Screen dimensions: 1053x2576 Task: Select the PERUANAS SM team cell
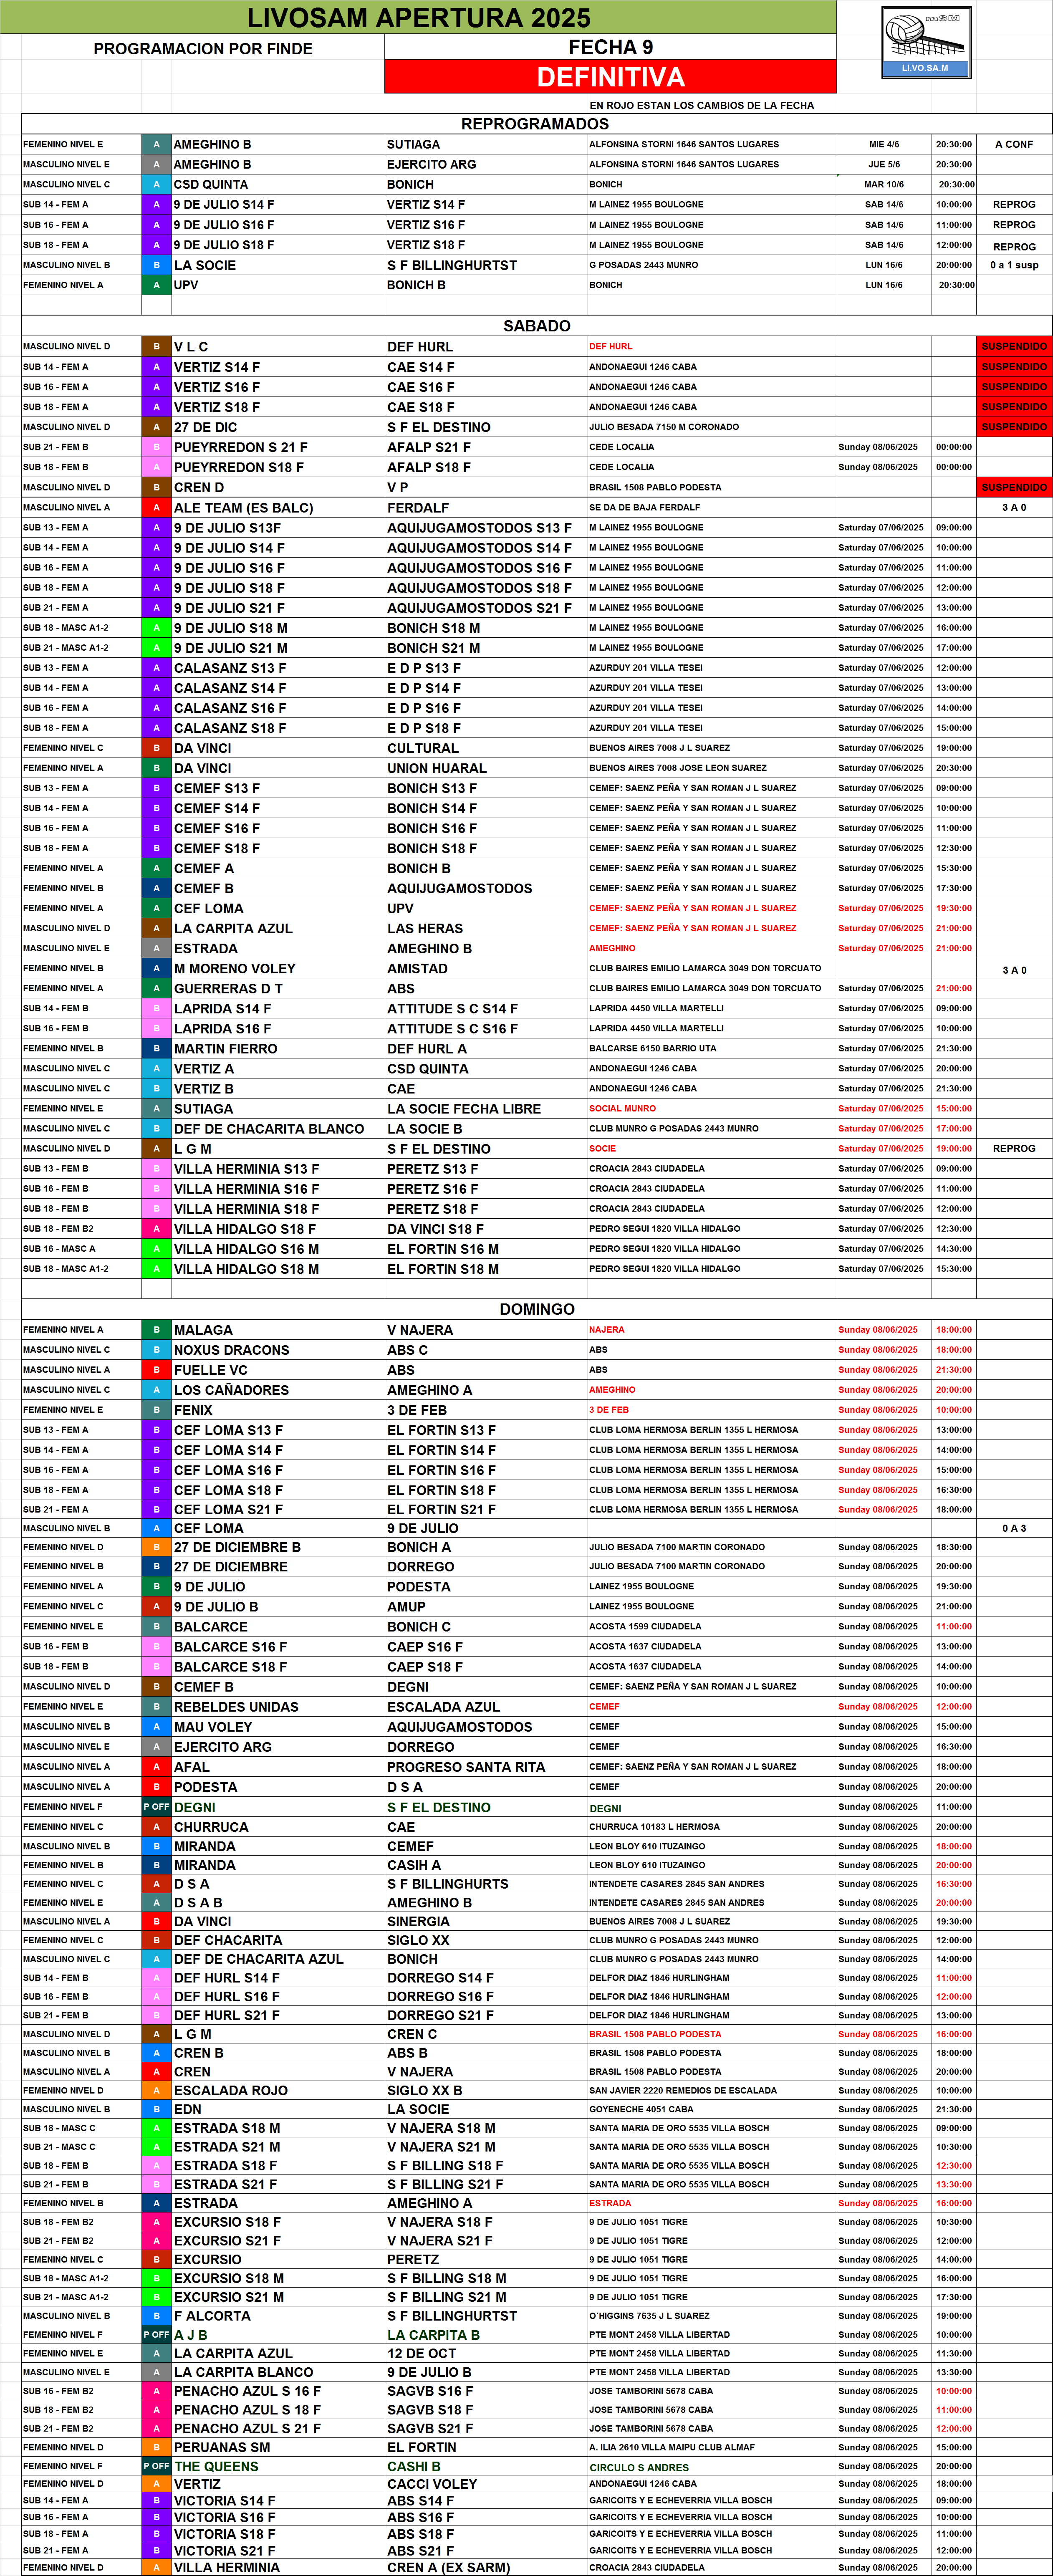[278, 2447]
